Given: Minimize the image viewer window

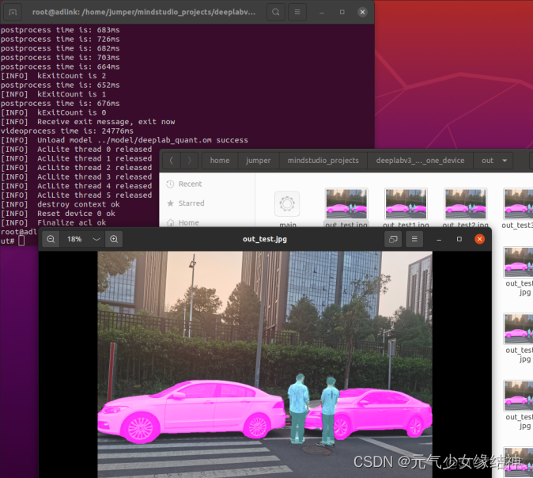Looking at the screenshot, I should pyautogui.click(x=439, y=239).
